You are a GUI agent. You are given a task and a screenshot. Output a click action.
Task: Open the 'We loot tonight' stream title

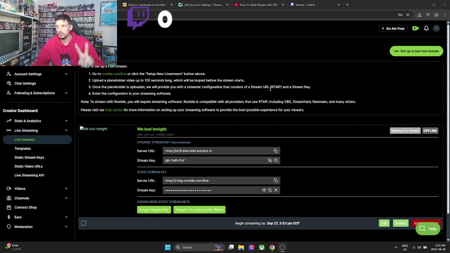pos(152,129)
